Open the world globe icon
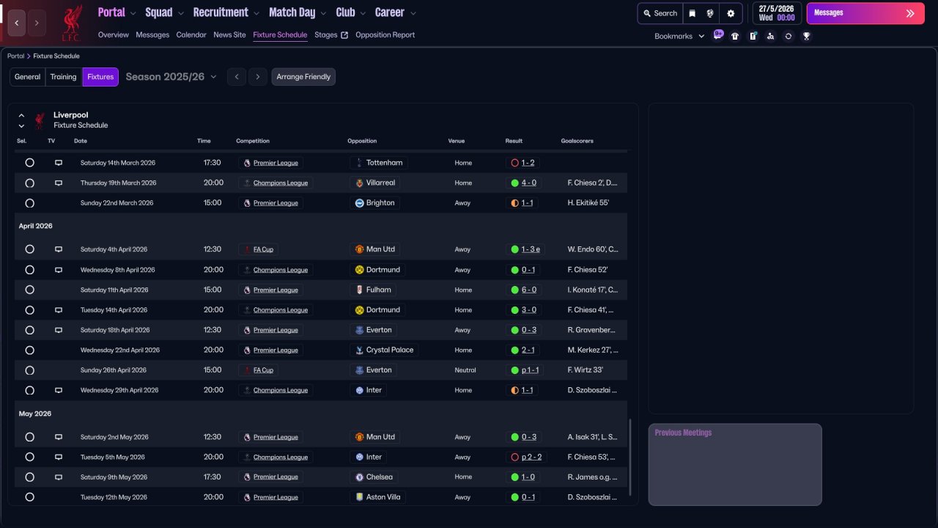This screenshot has width=938, height=528. click(x=710, y=13)
